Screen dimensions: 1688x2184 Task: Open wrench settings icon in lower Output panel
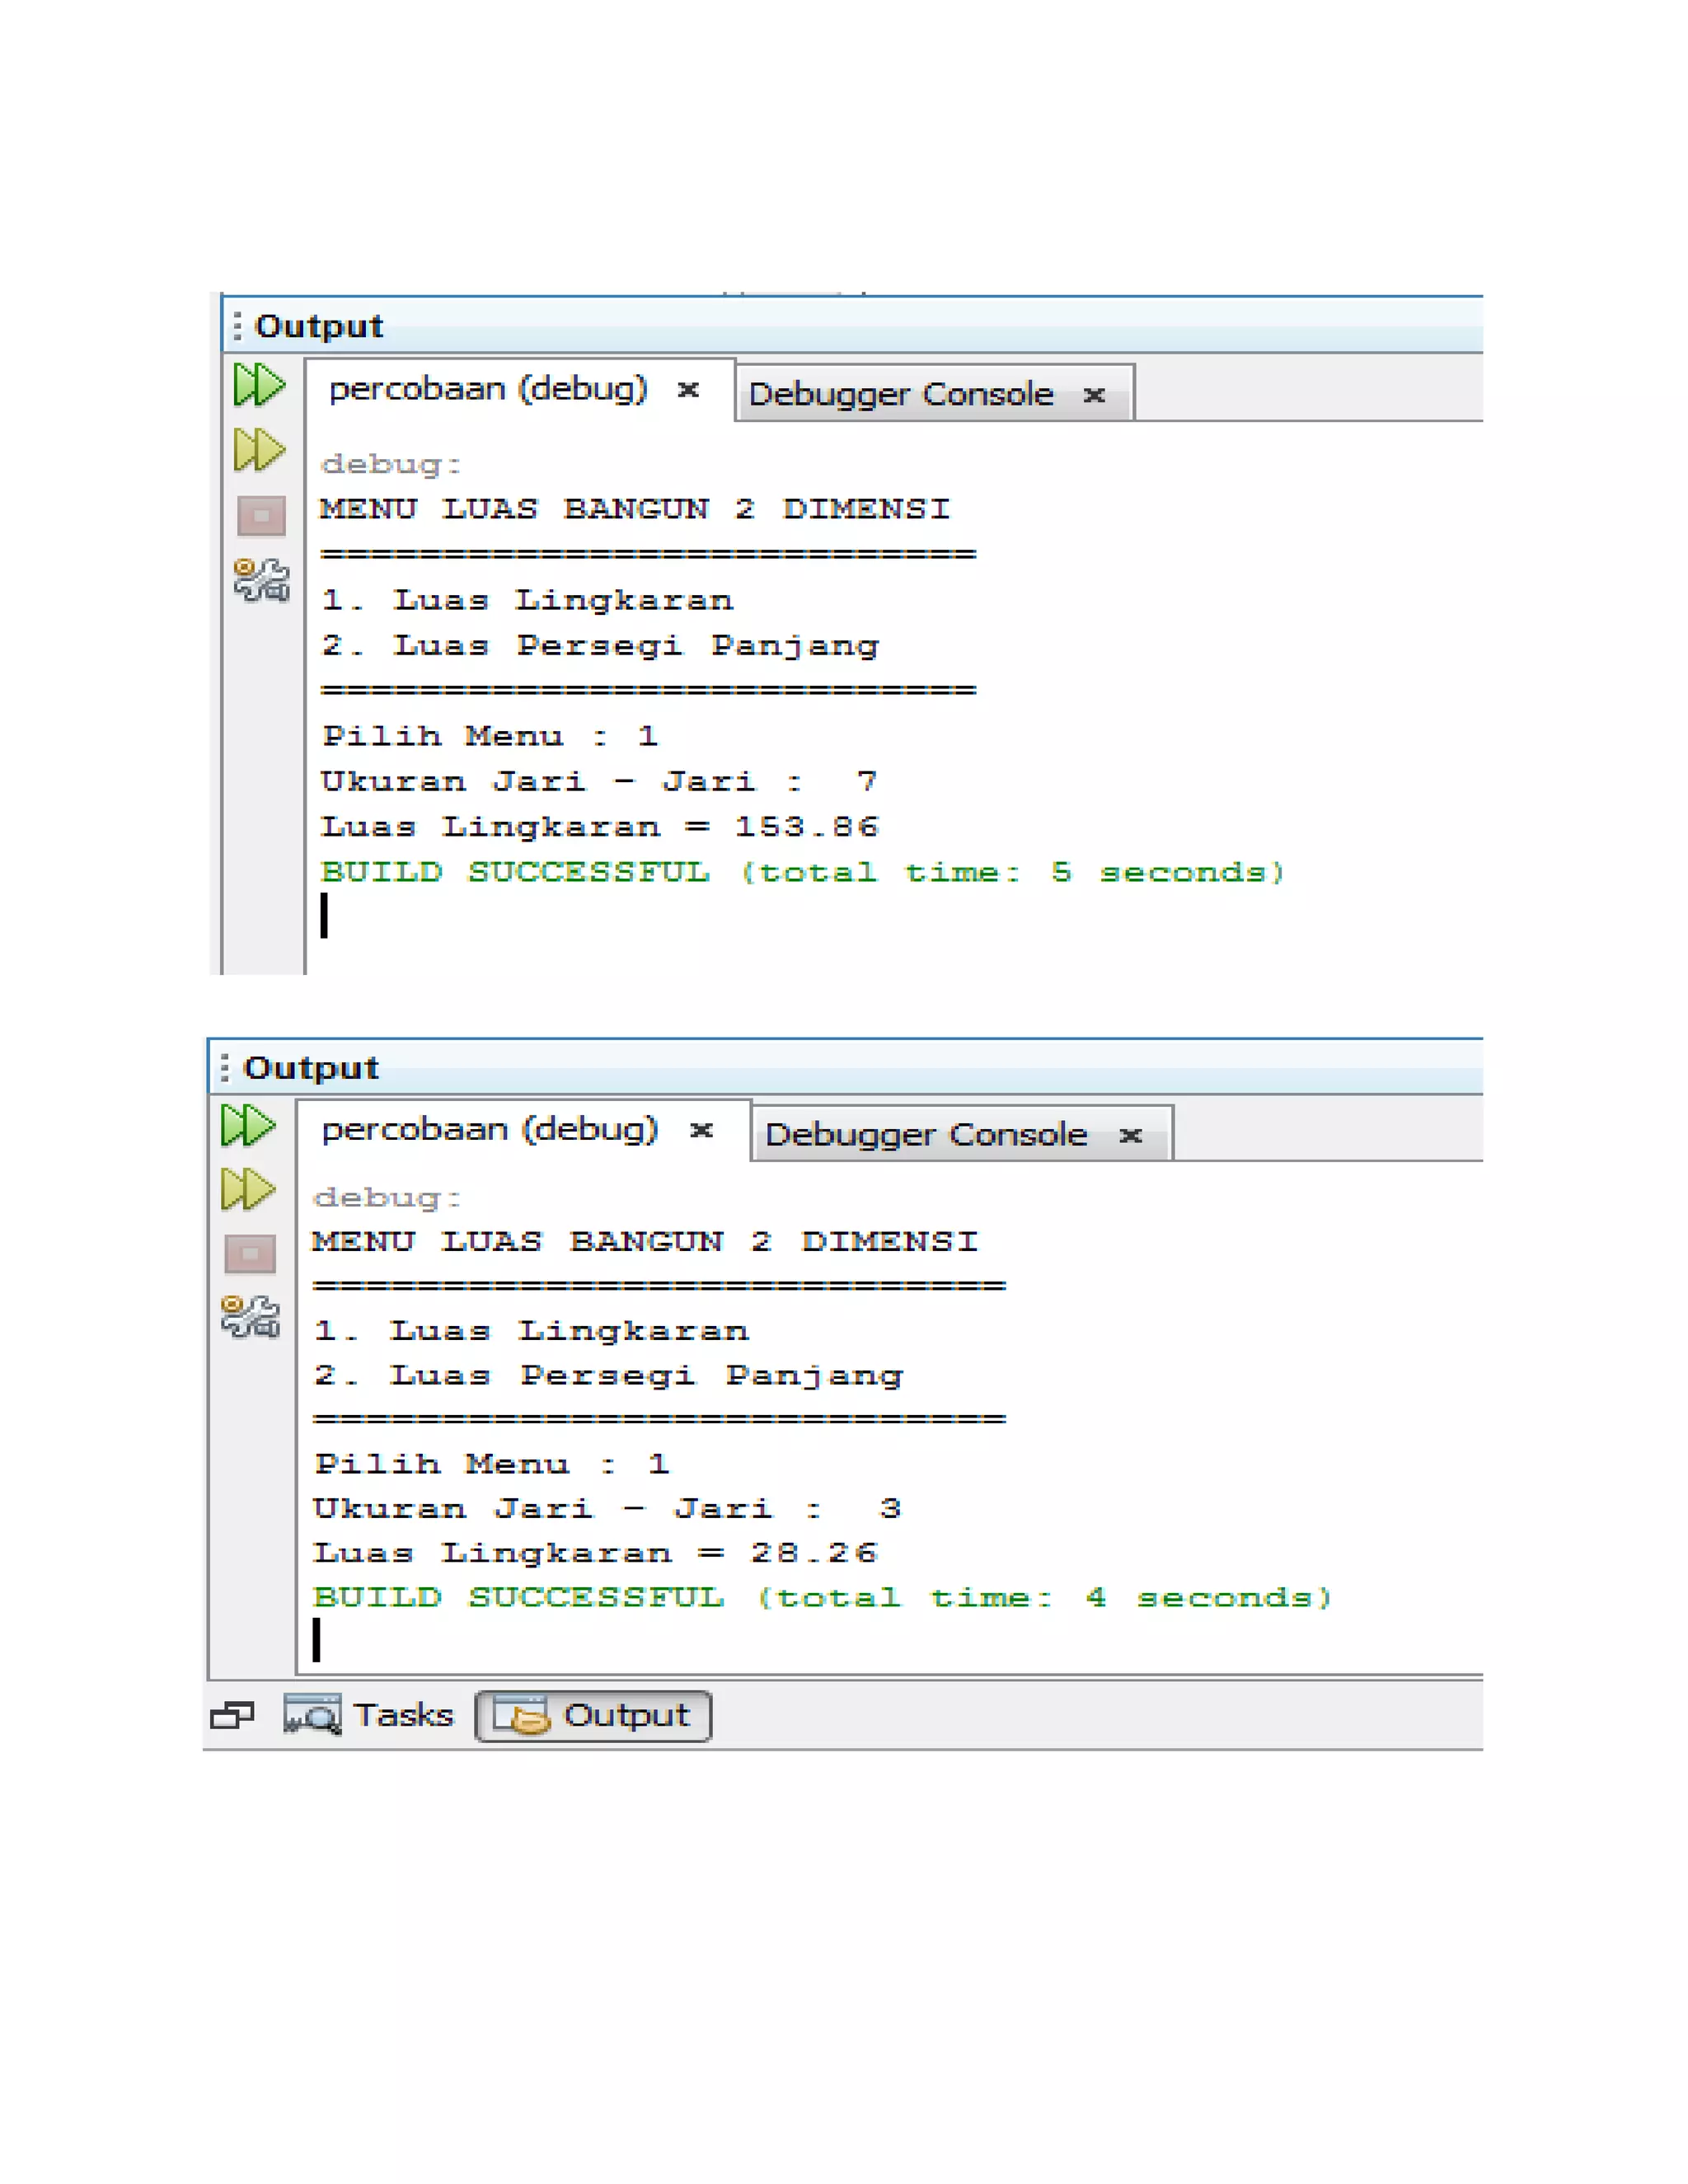click(x=250, y=1316)
